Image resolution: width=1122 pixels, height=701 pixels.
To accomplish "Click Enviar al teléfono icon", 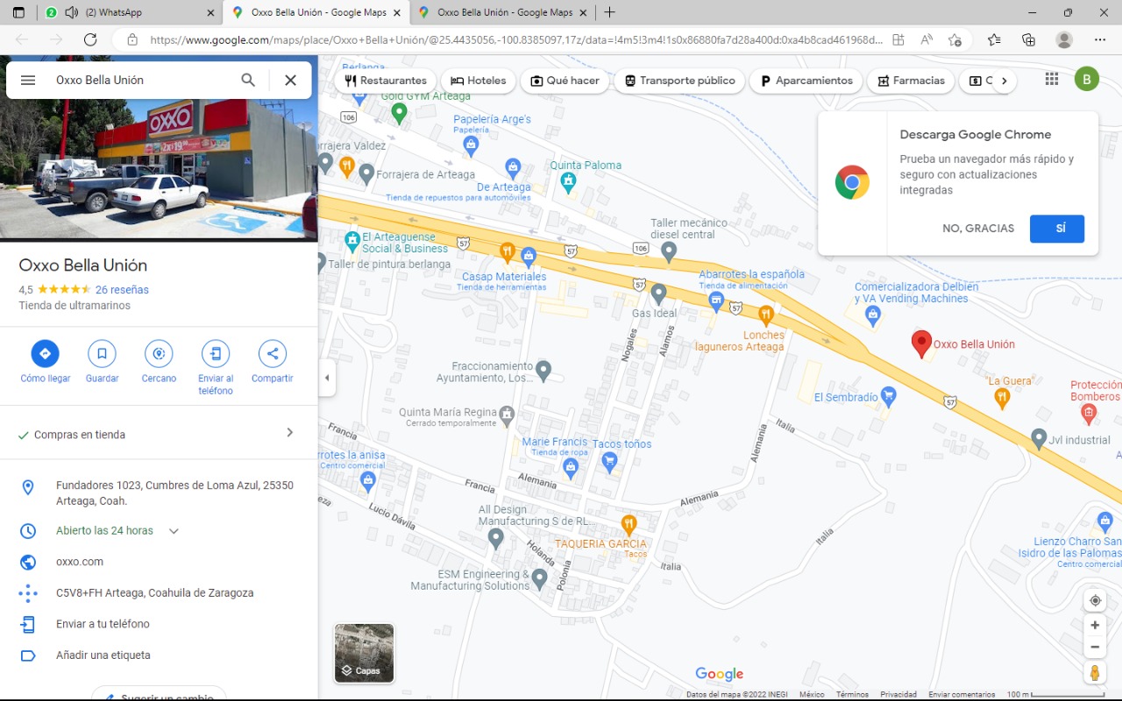I will [216, 354].
